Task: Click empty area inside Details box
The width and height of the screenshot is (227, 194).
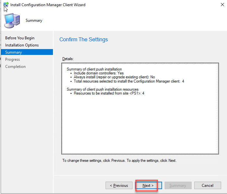Action: (140, 127)
